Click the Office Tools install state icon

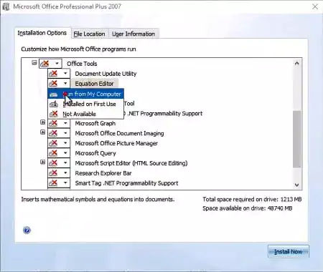coord(45,64)
